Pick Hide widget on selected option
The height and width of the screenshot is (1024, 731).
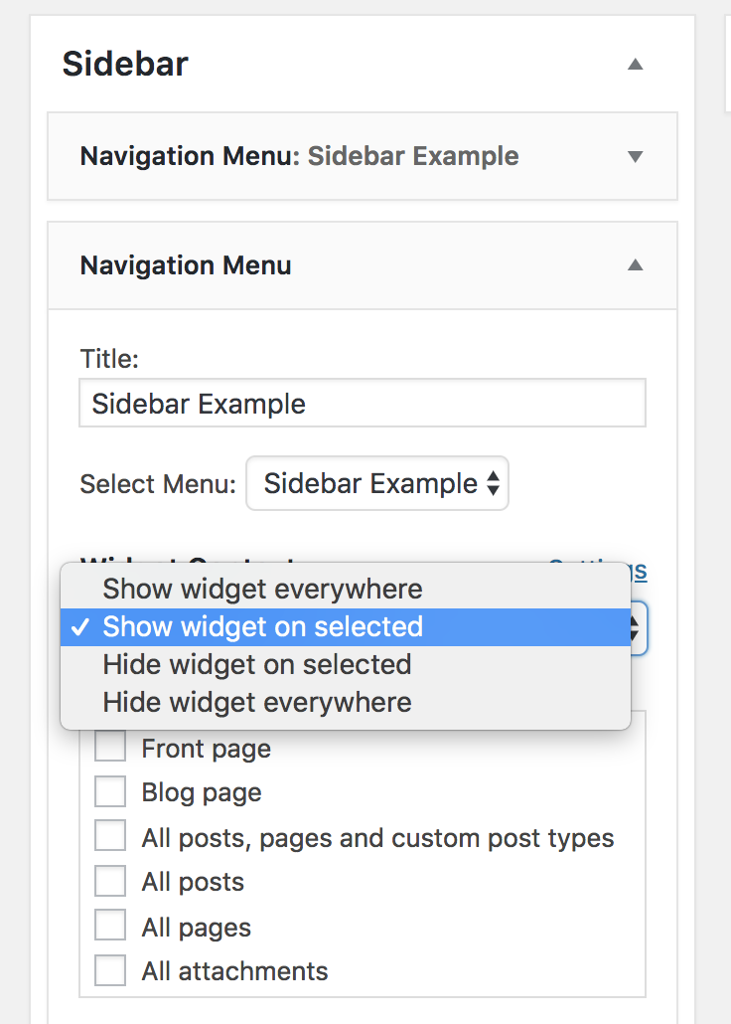tap(346, 665)
